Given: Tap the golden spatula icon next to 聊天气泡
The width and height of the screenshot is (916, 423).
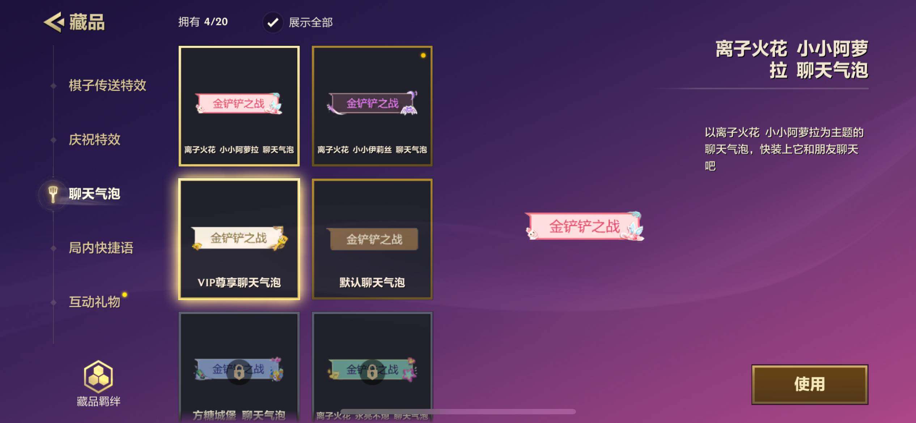Looking at the screenshot, I should click(x=53, y=194).
